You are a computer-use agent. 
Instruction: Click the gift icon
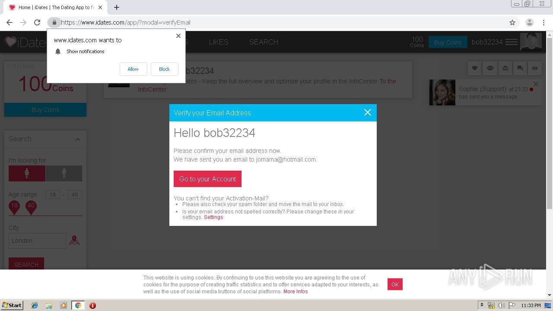click(505, 68)
